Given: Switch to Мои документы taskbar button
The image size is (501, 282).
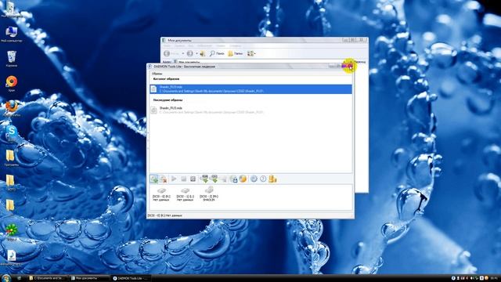Looking at the screenshot, I should [x=89, y=278].
